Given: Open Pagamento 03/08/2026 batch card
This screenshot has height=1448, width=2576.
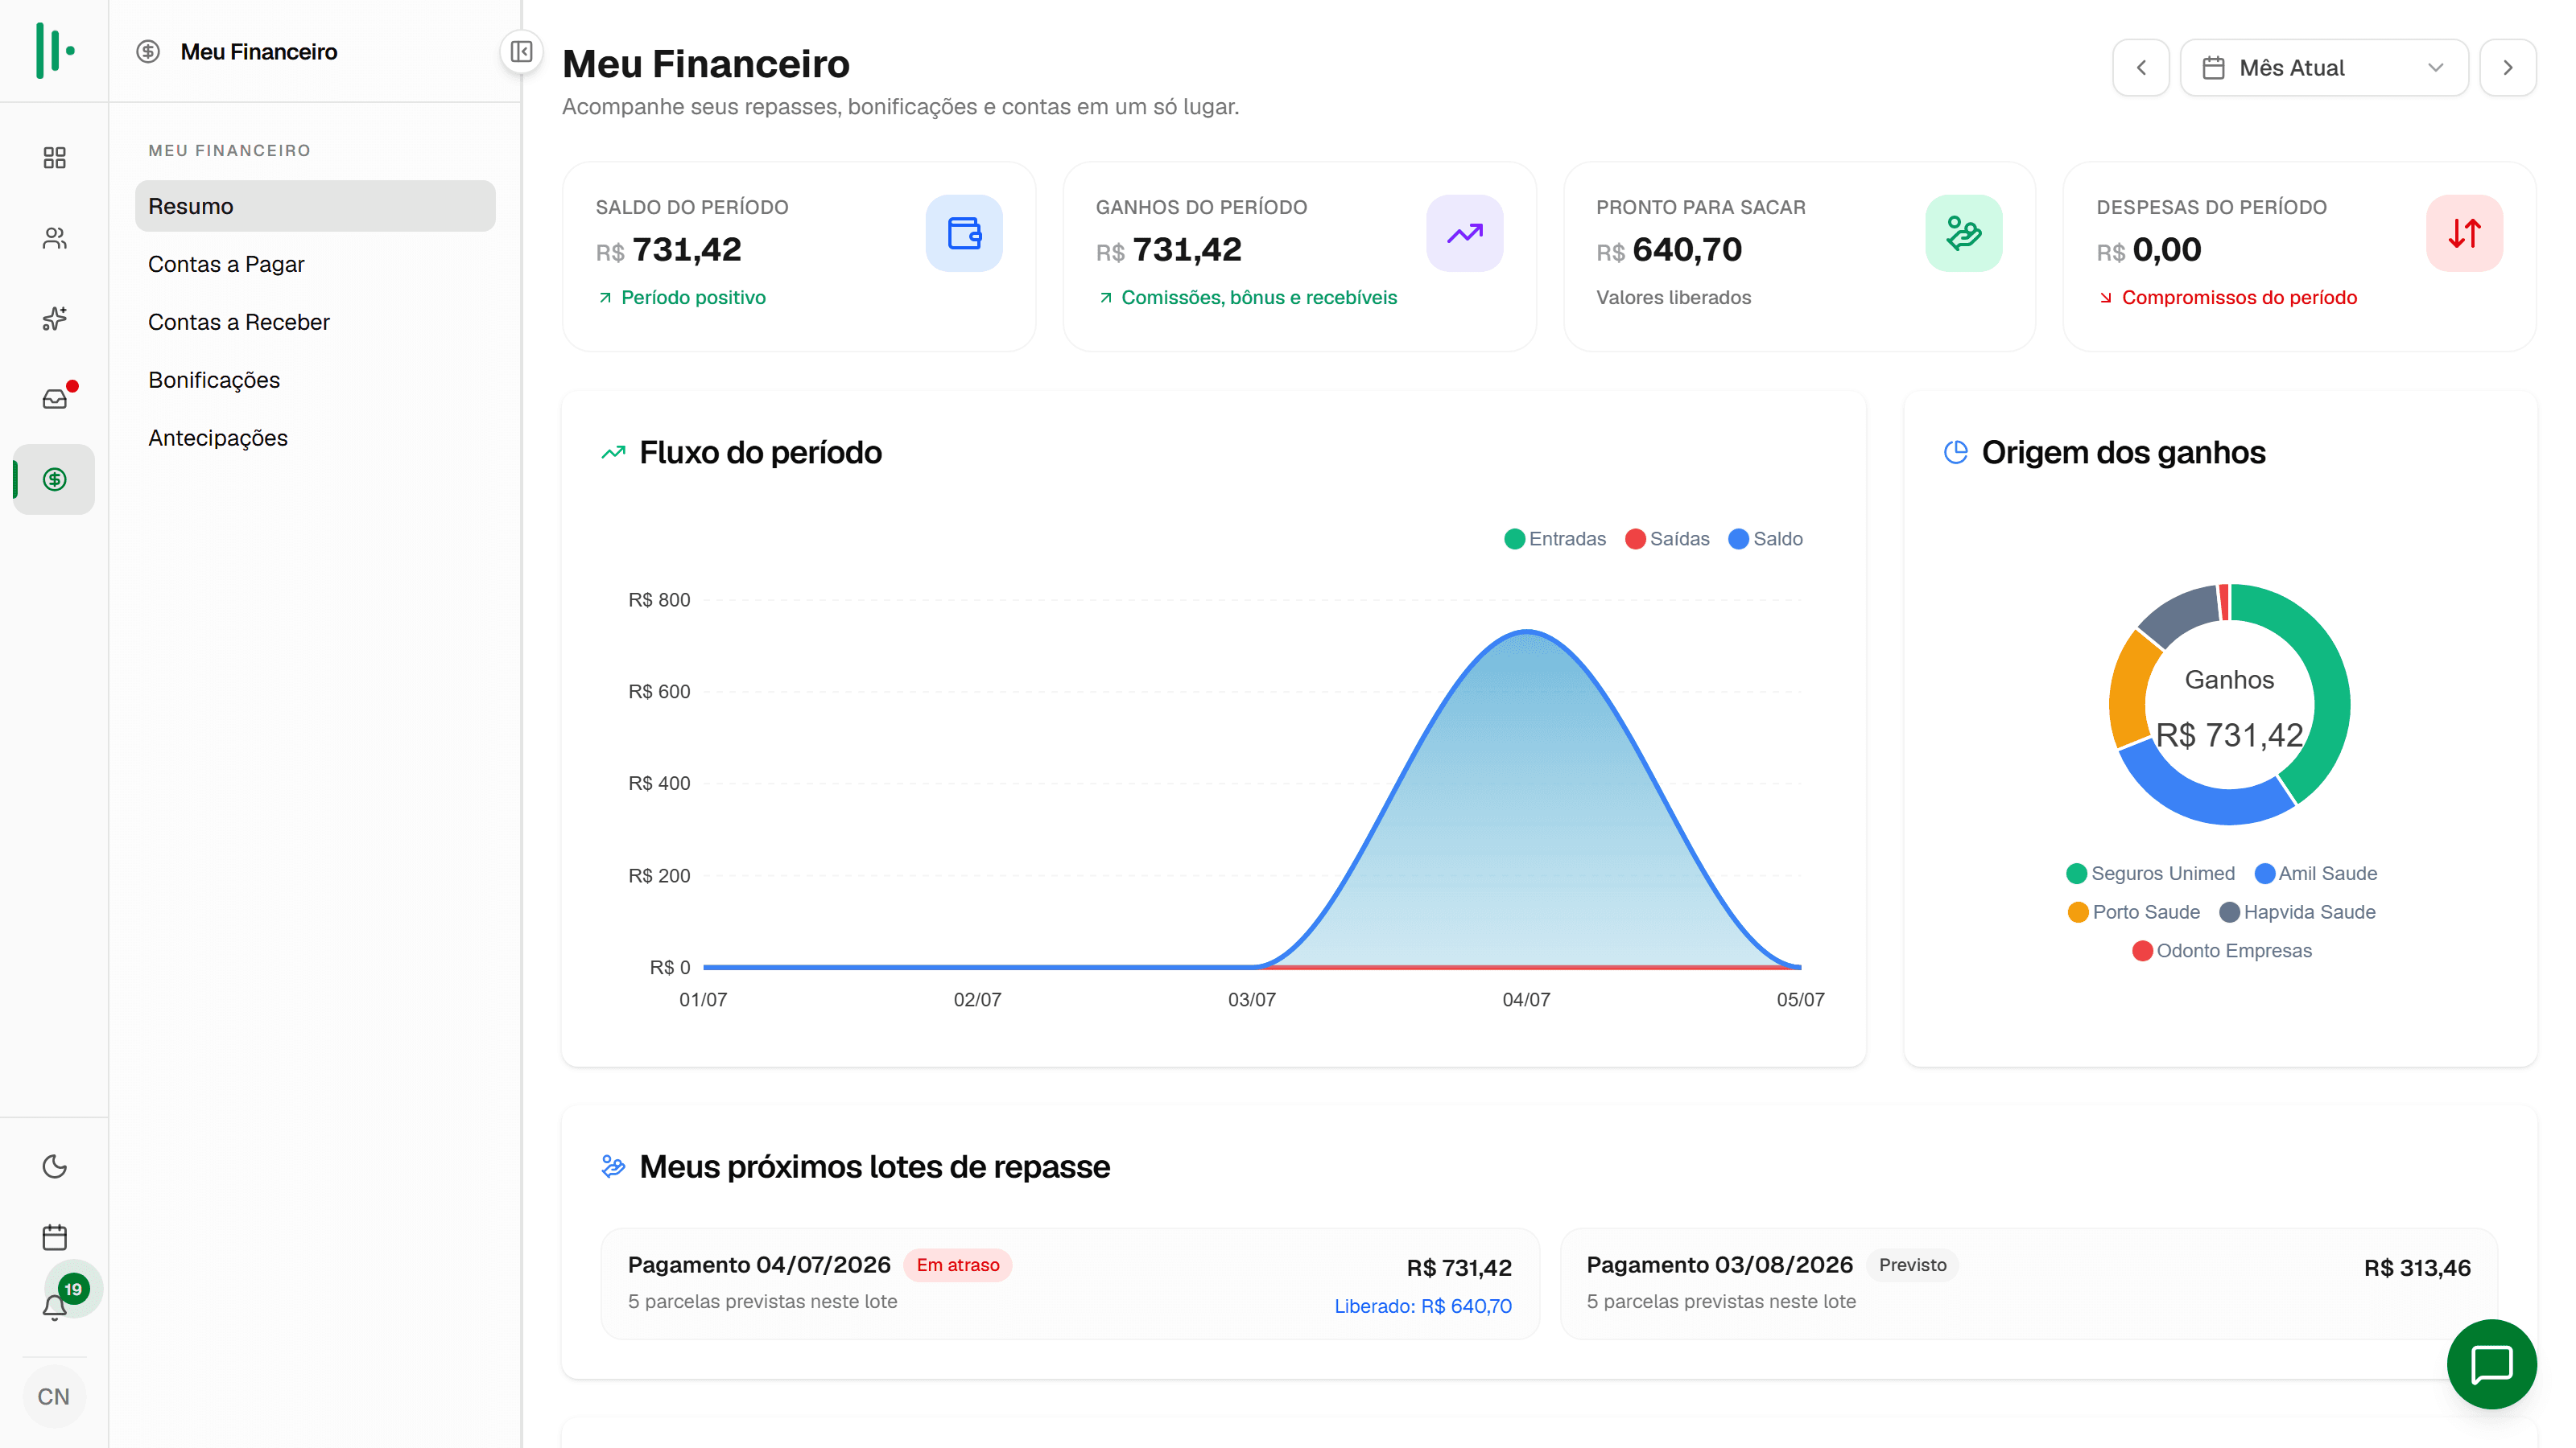Looking at the screenshot, I should click(x=2028, y=1283).
